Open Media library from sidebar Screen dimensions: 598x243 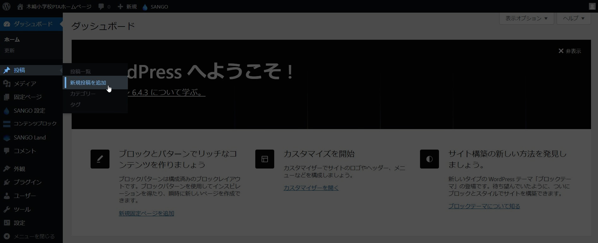click(x=25, y=84)
